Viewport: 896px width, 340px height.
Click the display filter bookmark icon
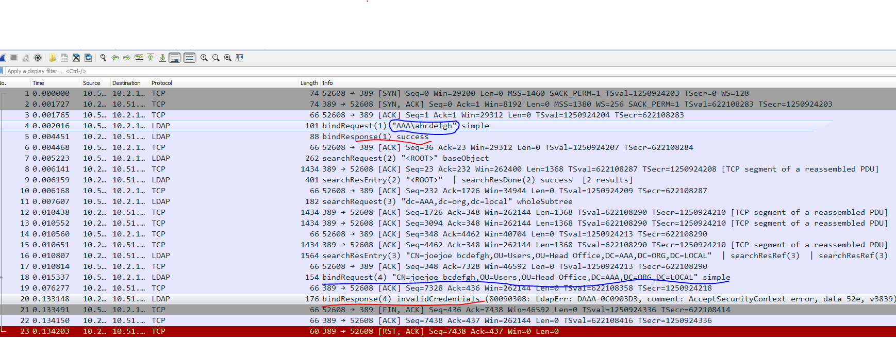pyautogui.click(x=2, y=71)
